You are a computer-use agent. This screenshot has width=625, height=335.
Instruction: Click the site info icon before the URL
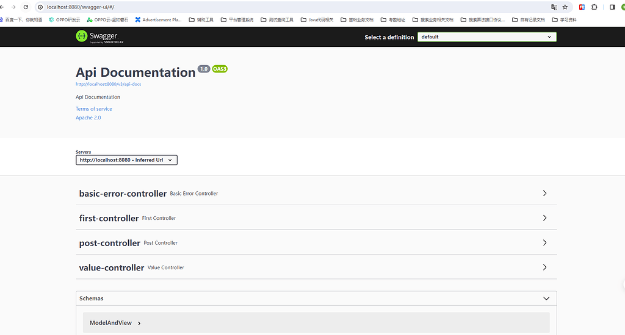[40, 7]
